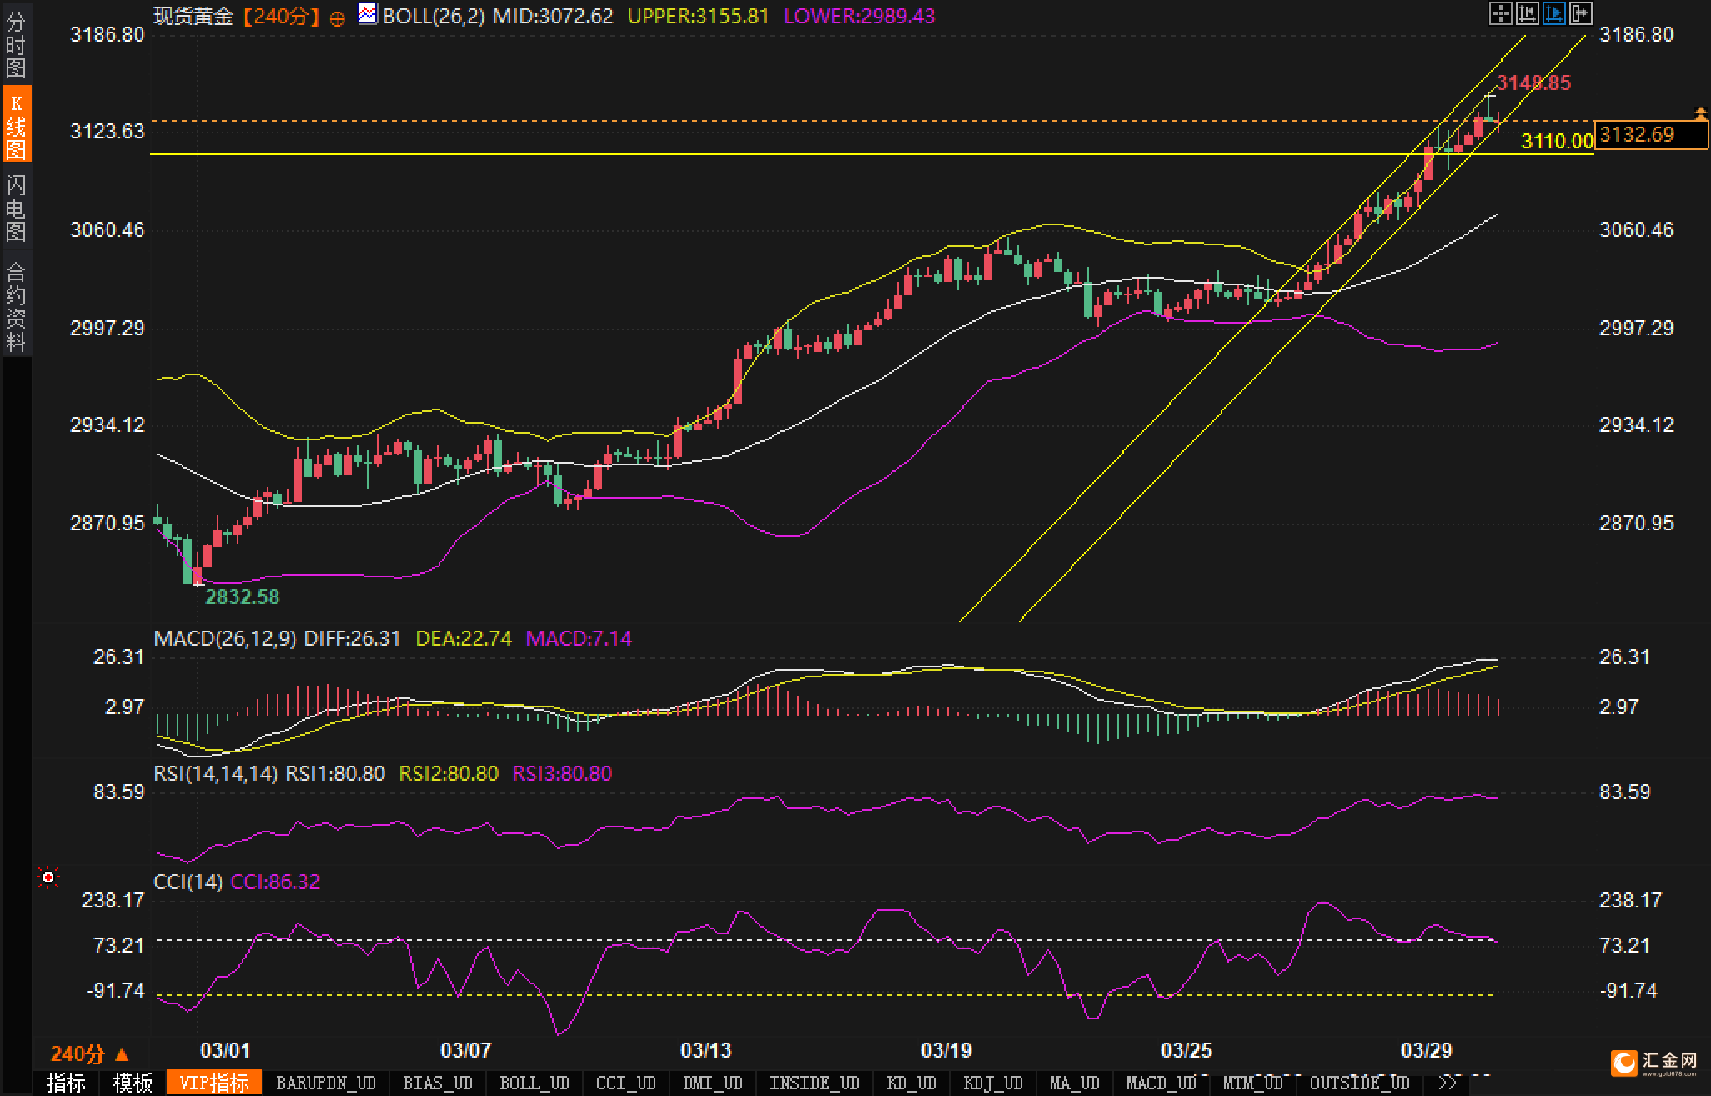Apply the KD_UD indicator
The image size is (1711, 1096).
coord(911,1083)
